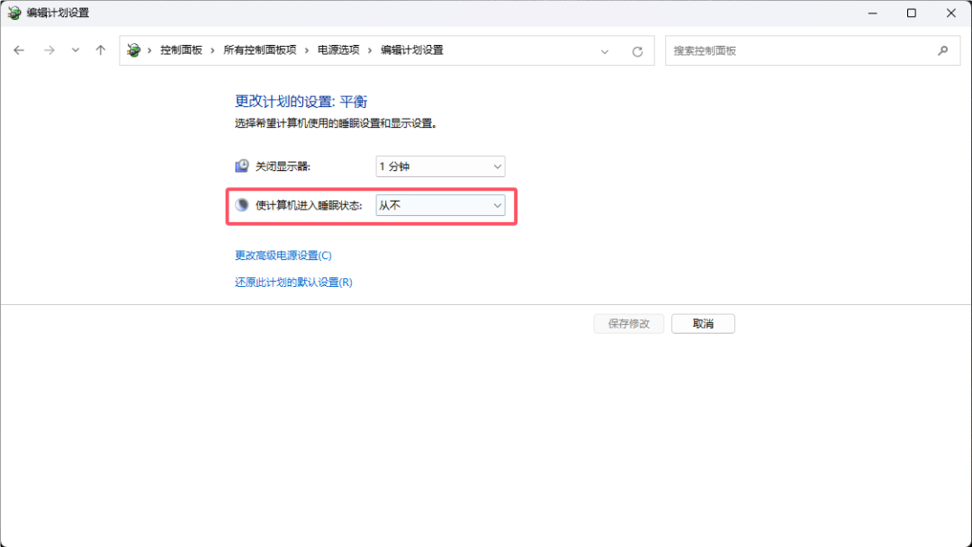Expand the breadcrumb chevron before 控制面板
Viewport: 972px width, 547px height.
pos(151,50)
